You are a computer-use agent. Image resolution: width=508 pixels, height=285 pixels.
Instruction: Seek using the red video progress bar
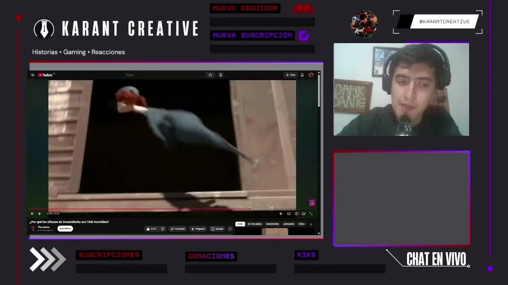tap(173, 209)
